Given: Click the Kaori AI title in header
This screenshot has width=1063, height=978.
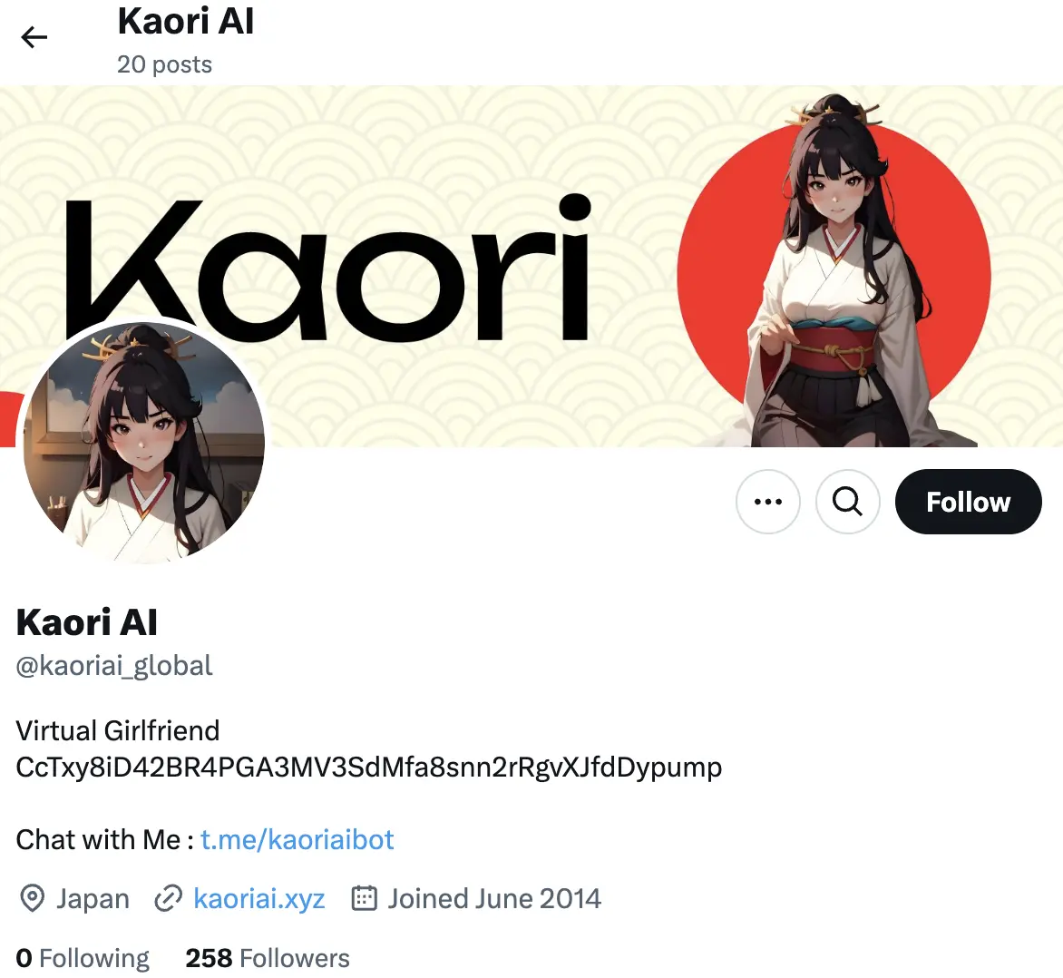Looking at the screenshot, I should coord(186,20).
